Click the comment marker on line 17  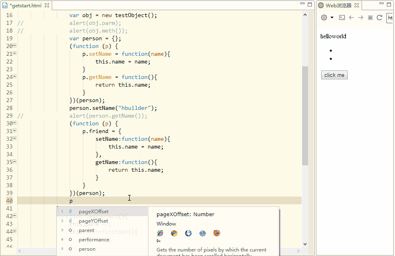[20, 23]
